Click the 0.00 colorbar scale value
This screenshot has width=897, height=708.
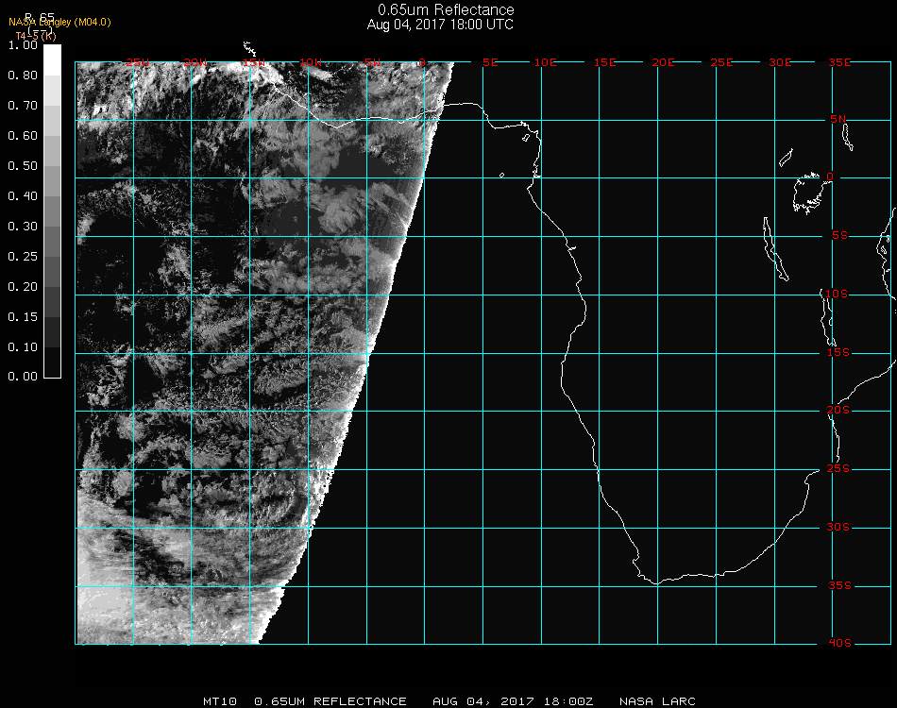pos(23,377)
